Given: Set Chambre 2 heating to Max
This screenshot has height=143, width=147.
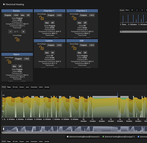Looking at the screenshot, I should click(79, 23).
